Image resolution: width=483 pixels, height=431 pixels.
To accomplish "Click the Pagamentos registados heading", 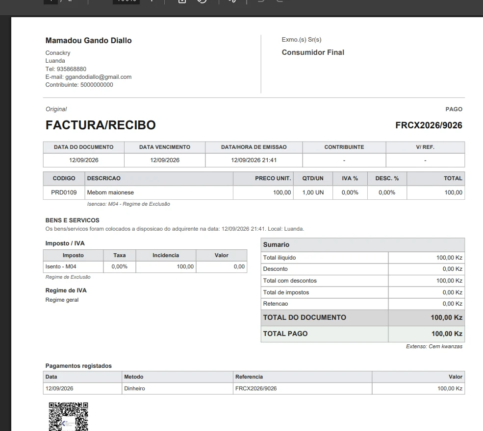I will click(78, 366).
